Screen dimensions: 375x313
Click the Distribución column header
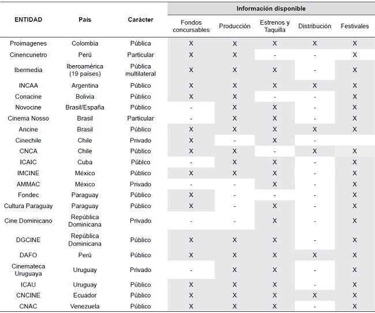tap(314, 26)
